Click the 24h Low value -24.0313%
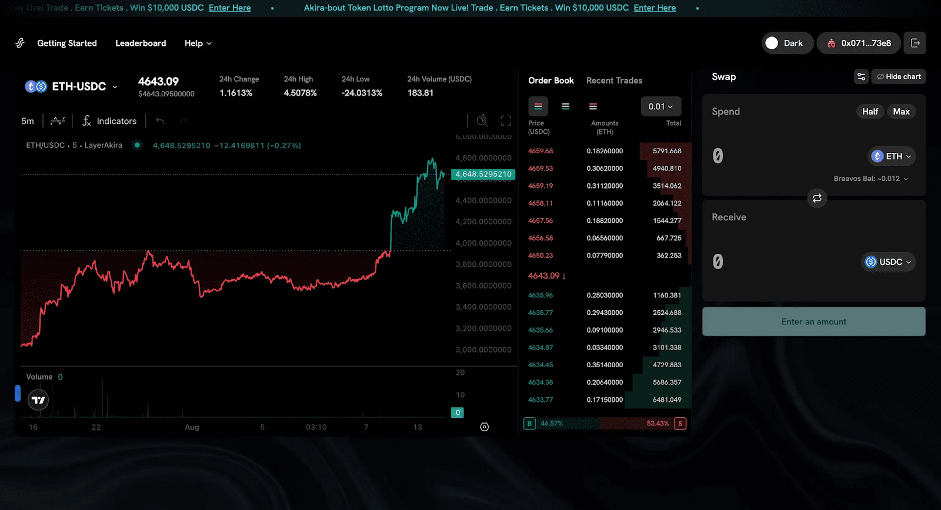The image size is (941, 510). [x=362, y=93]
